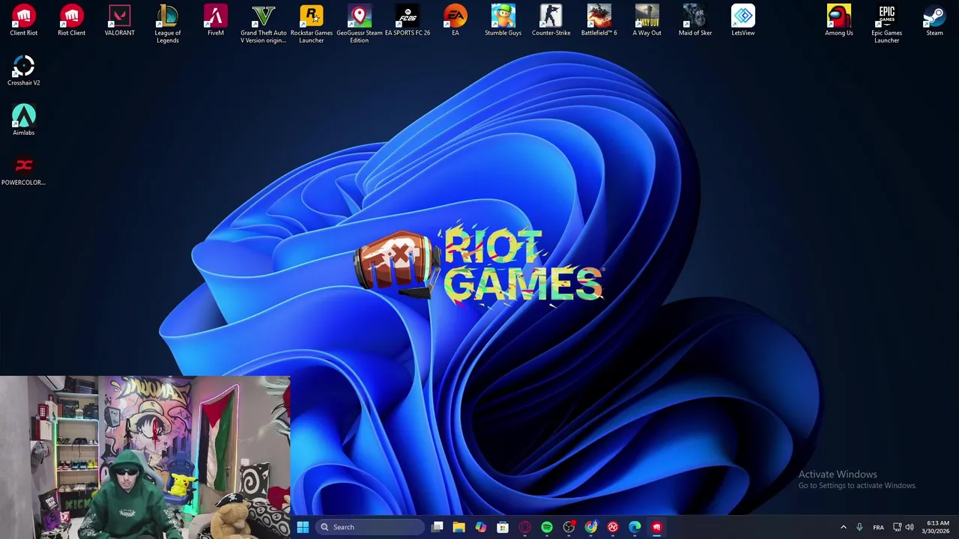959x539 pixels.
Task: Open Microsoft Store taskbar icon
Action: [503, 527]
